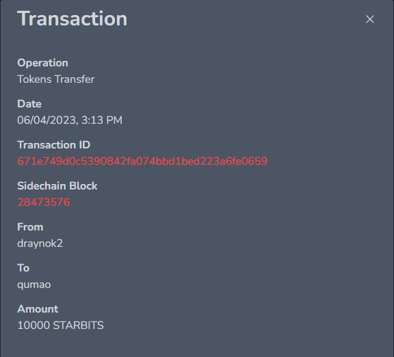Screen dimensions: 394x357
Task: Click the date 06/04/2023
Action: (x=47, y=120)
